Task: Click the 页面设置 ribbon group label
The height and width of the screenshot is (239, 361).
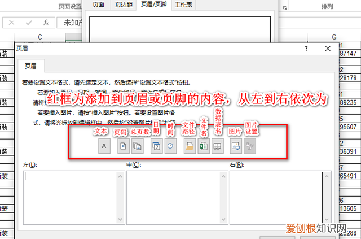Action: (x=70, y=6)
